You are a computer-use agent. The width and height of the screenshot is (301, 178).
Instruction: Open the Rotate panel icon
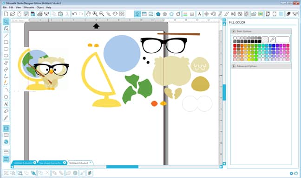(x=213, y=14)
